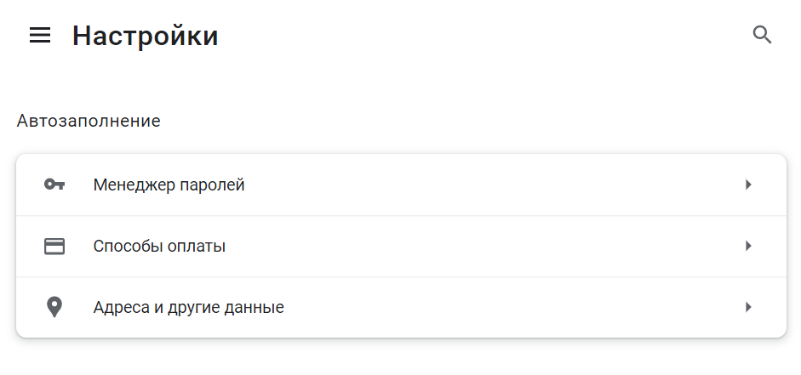Image resolution: width=801 pixels, height=375 pixels.
Task: Select the addresses and other data row
Action: click(x=400, y=307)
